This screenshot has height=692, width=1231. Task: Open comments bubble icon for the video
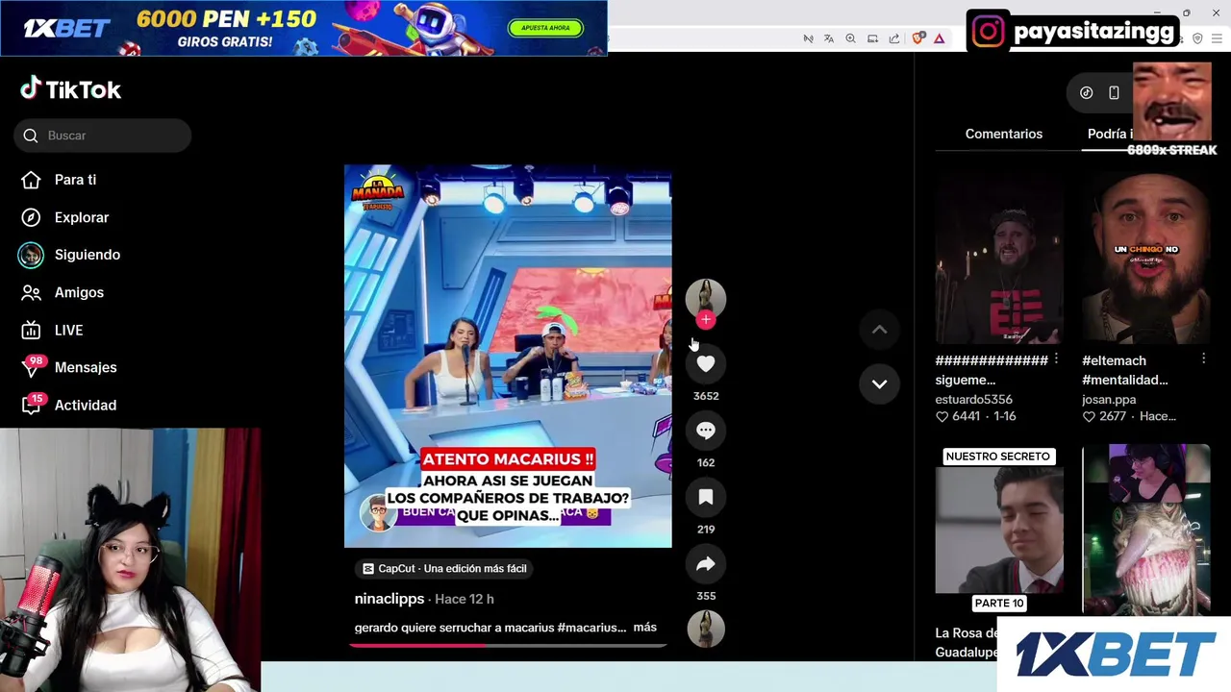click(x=706, y=431)
